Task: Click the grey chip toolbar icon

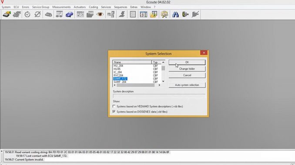Action: pos(48,14)
